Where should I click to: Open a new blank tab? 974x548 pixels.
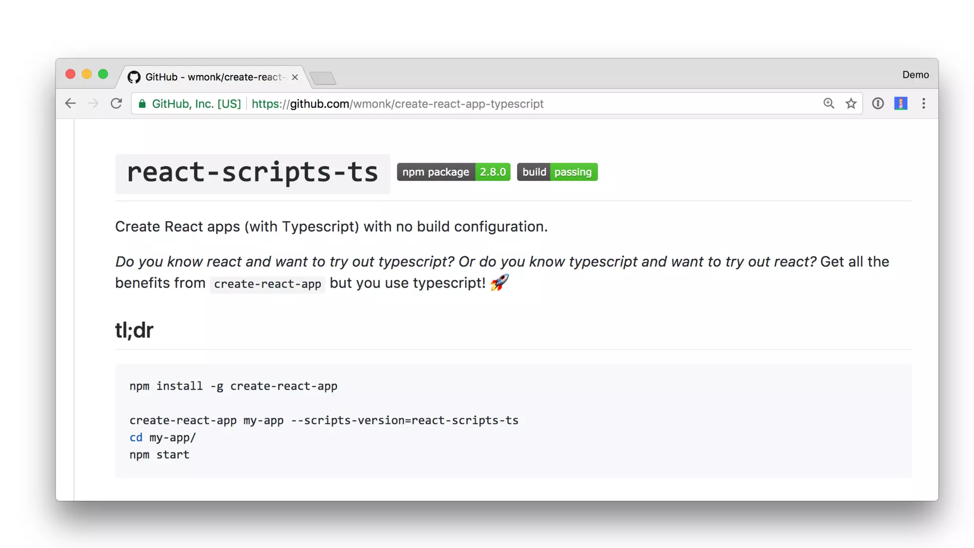click(323, 78)
